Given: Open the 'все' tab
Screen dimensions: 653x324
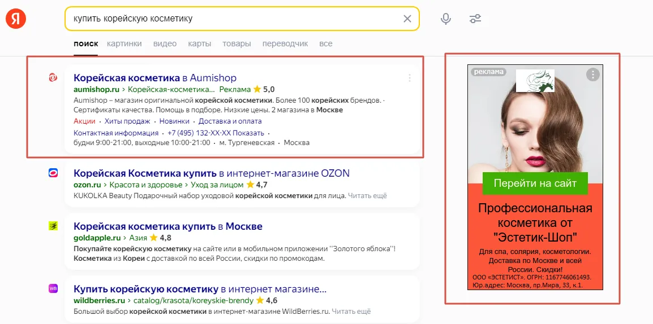Looking at the screenshot, I should coord(326,43).
